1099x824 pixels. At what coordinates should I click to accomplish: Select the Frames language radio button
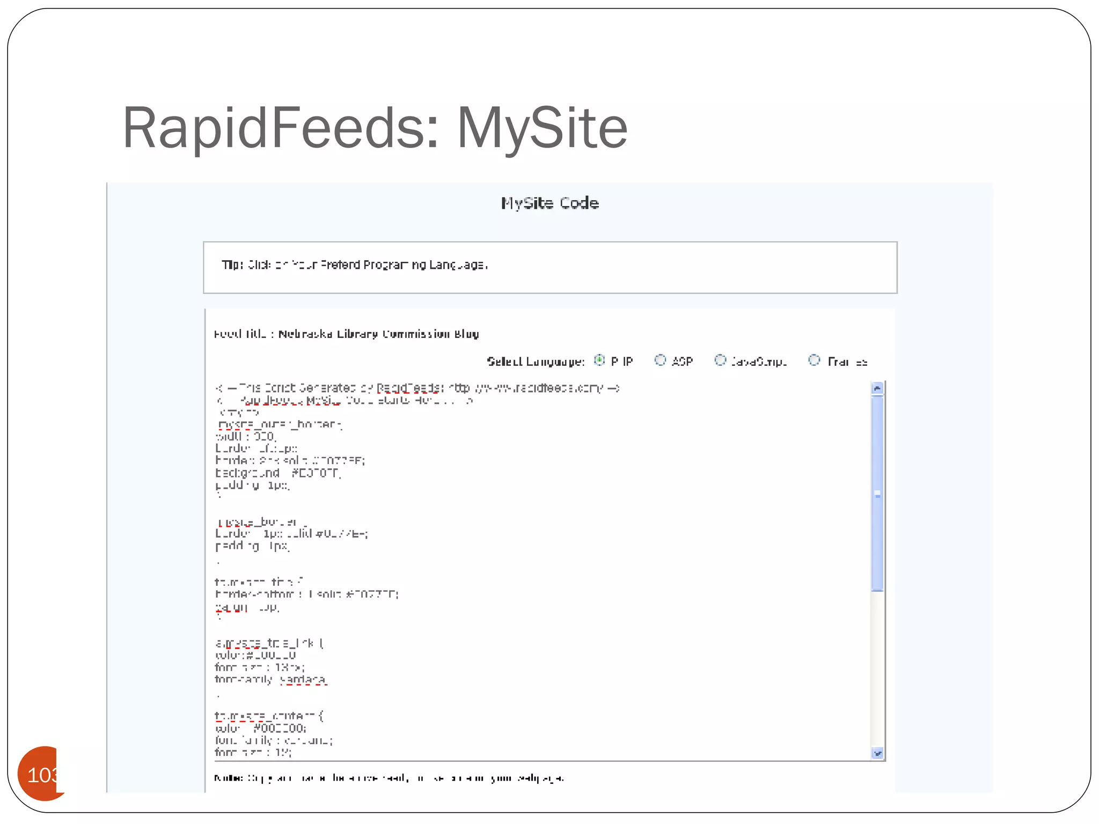pyautogui.click(x=814, y=360)
